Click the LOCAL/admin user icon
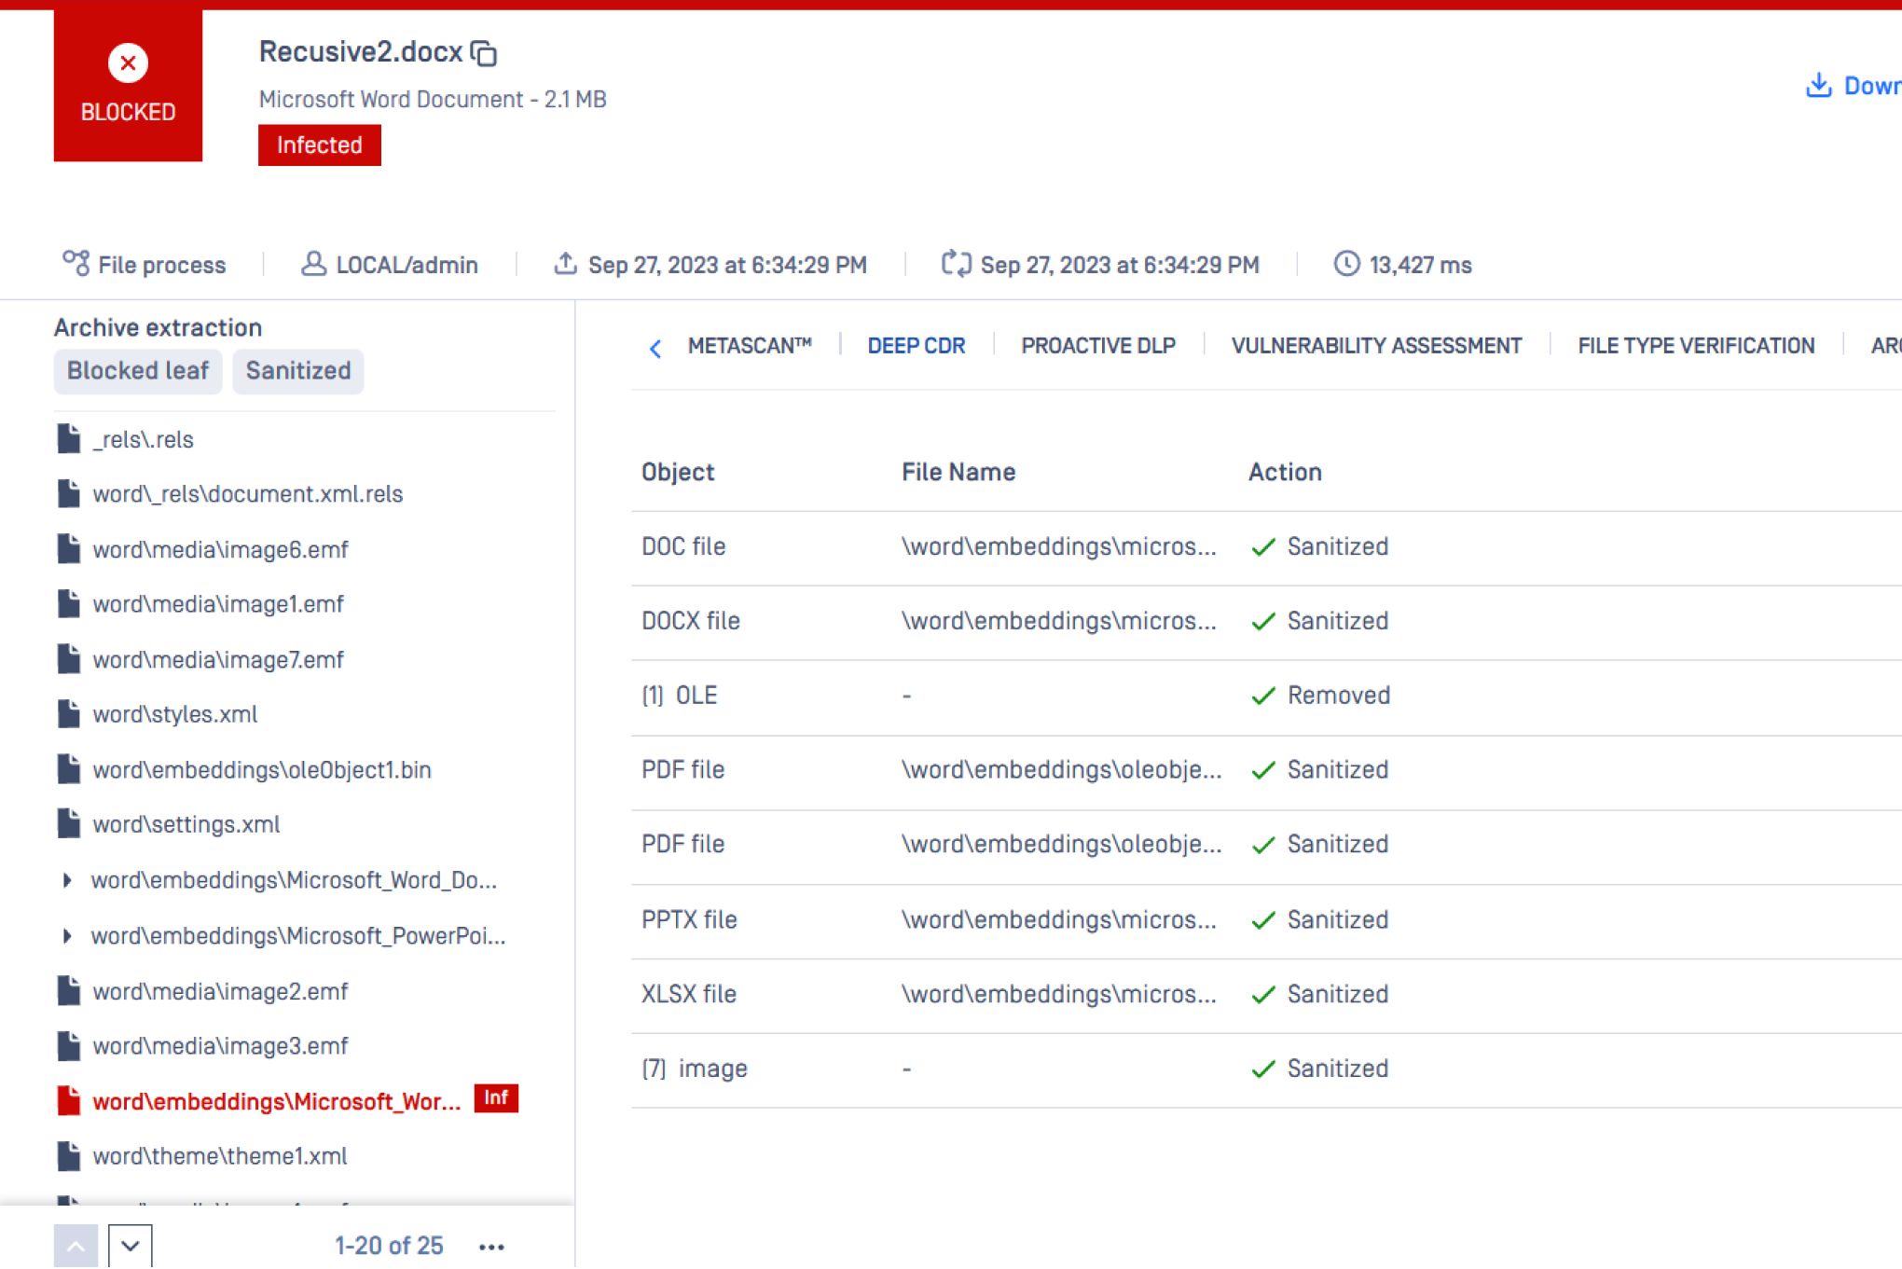 [313, 264]
